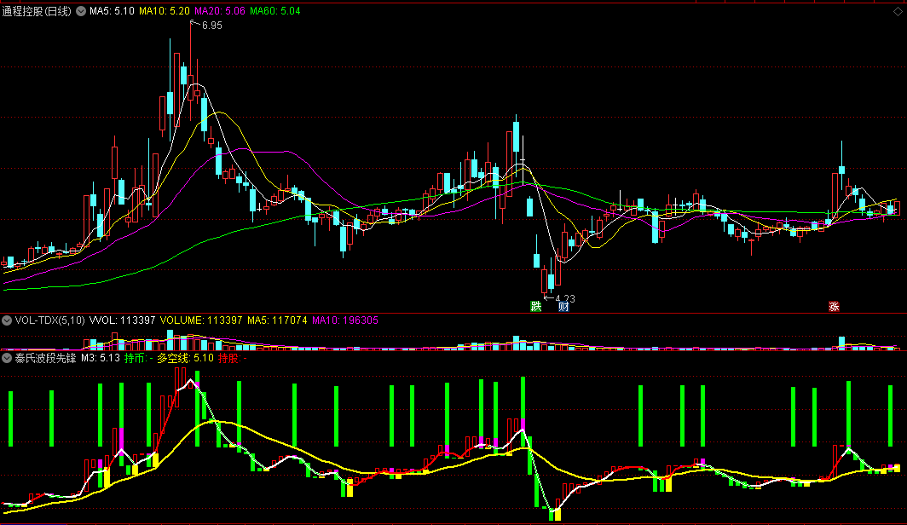
Task: Click the red 持股 label
Action: point(233,359)
